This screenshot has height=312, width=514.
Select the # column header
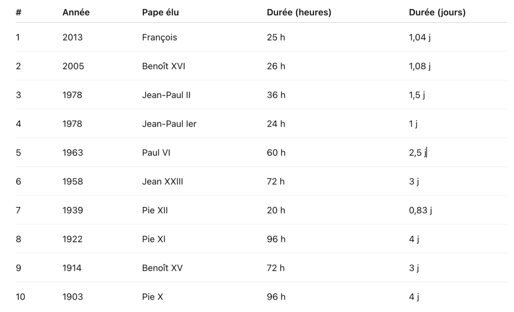point(18,13)
